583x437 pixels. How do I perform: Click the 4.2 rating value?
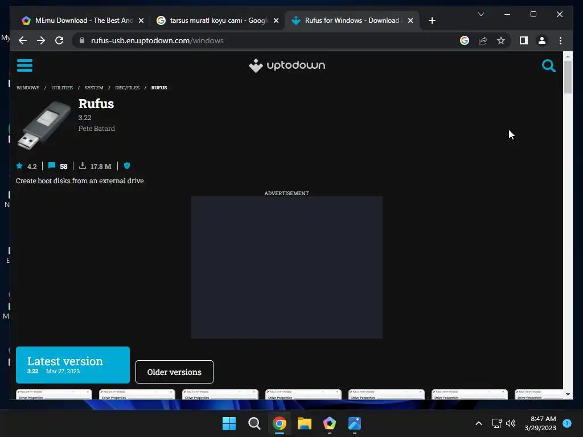point(32,167)
